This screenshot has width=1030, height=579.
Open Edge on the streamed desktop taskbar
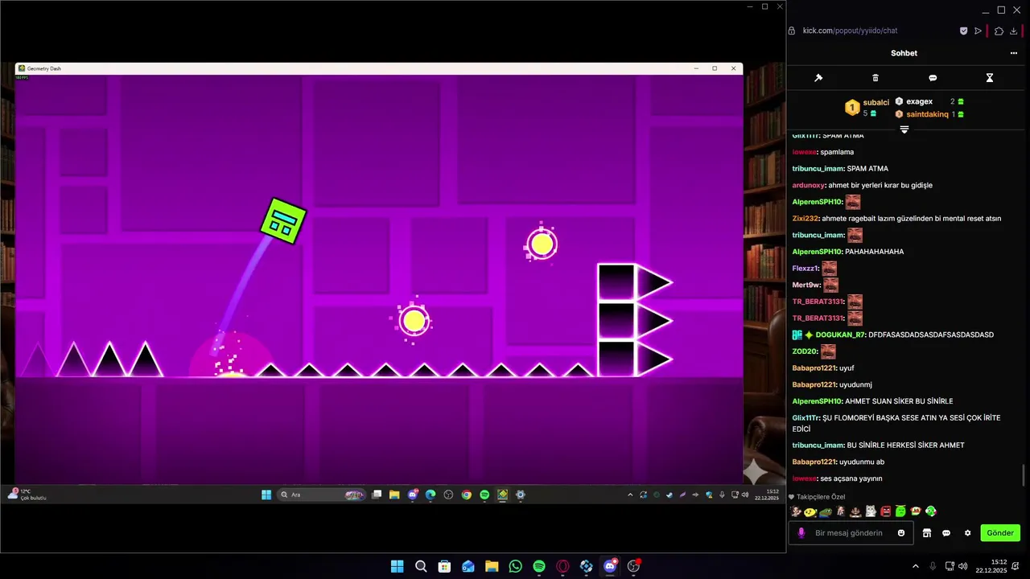[x=431, y=495]
